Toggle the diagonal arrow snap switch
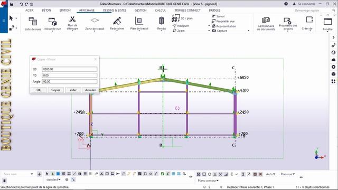The height and width of the screenshot is (190, 338). 249,174
